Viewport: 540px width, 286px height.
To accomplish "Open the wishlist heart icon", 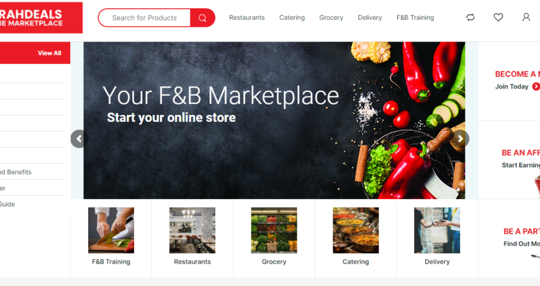I will tap(498, 17).
